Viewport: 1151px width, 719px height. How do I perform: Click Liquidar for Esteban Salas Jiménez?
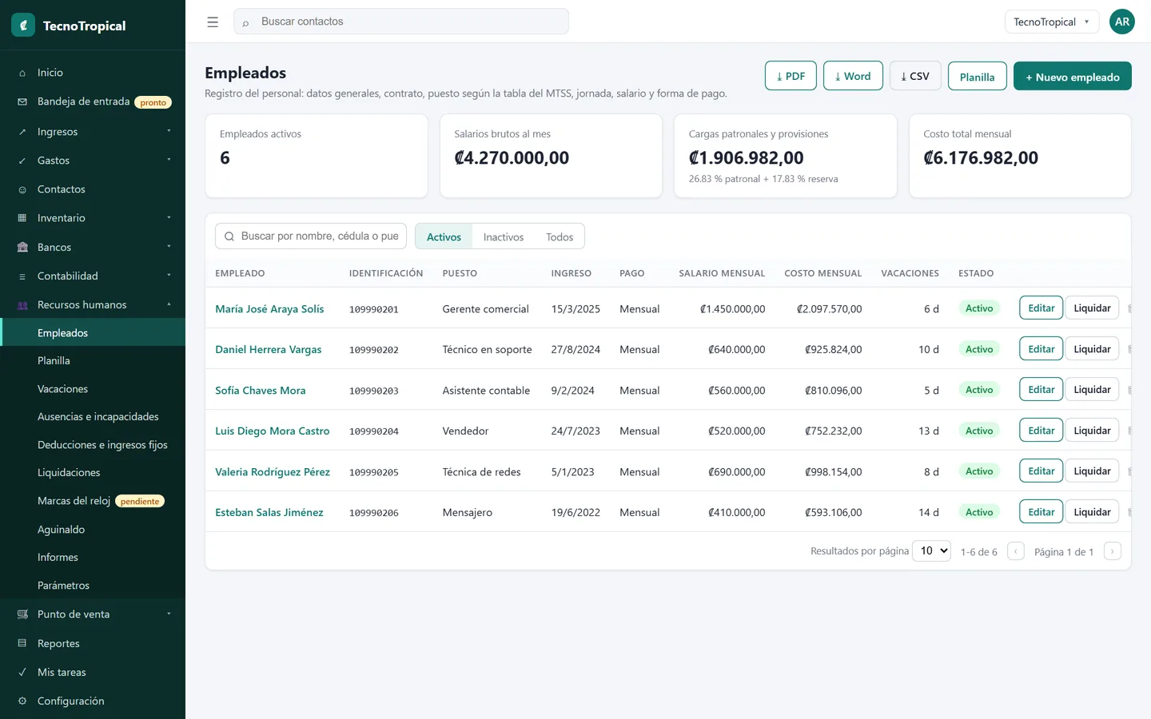pos(1092,512)
